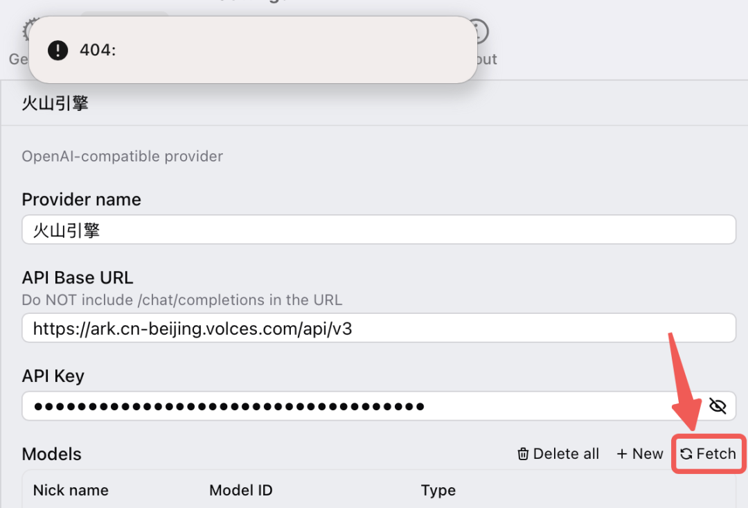The width and height of the screenshot is (748, 508).
Task: Click the Models section heading
Action: click(52, 454)
